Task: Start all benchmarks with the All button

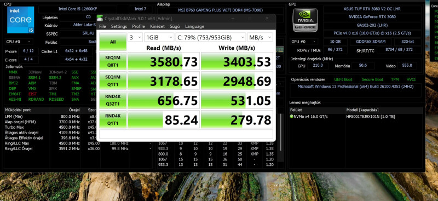Action: pos(113,42)
